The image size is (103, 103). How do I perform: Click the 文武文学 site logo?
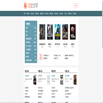tap(31, 6)
